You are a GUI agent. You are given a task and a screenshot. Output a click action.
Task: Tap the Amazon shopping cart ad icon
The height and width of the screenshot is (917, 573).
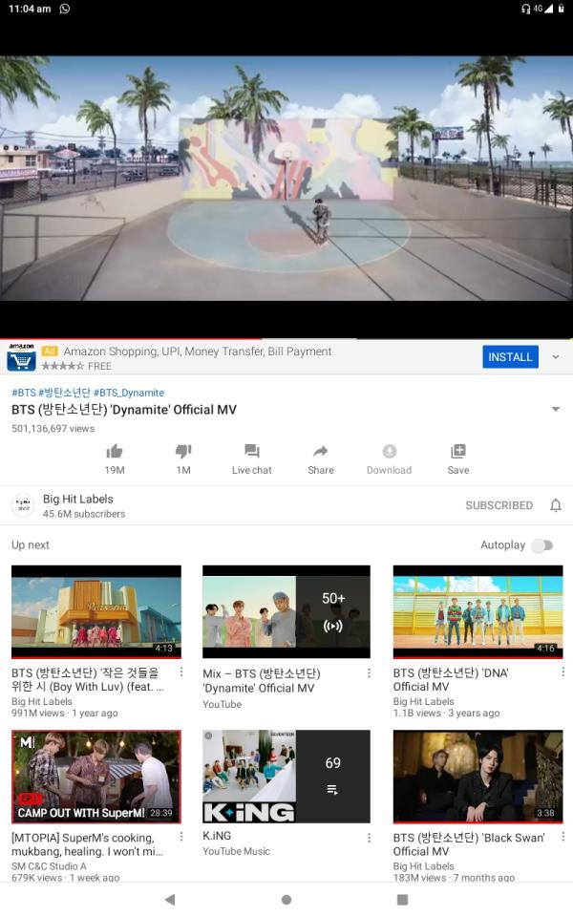[x=22, y=357]
